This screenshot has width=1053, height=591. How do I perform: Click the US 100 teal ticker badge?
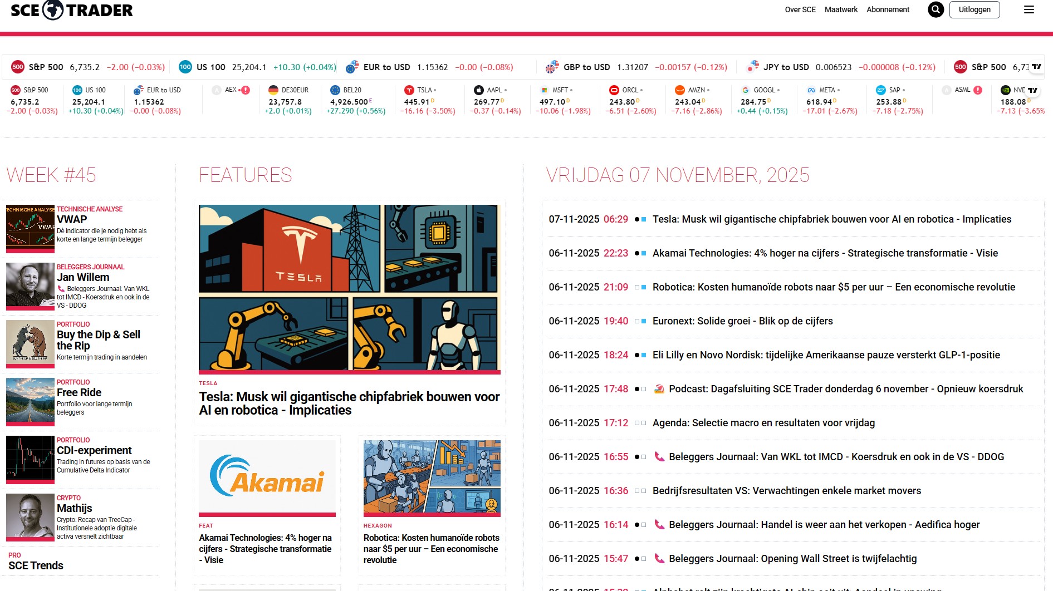(185, 67)
